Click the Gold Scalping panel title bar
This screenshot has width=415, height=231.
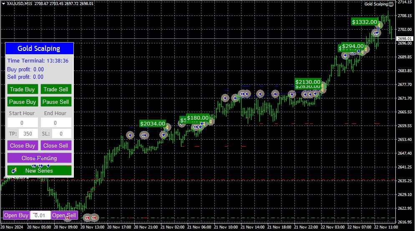[x=39, y=48]
